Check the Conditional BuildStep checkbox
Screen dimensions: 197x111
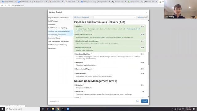point(75,54)
